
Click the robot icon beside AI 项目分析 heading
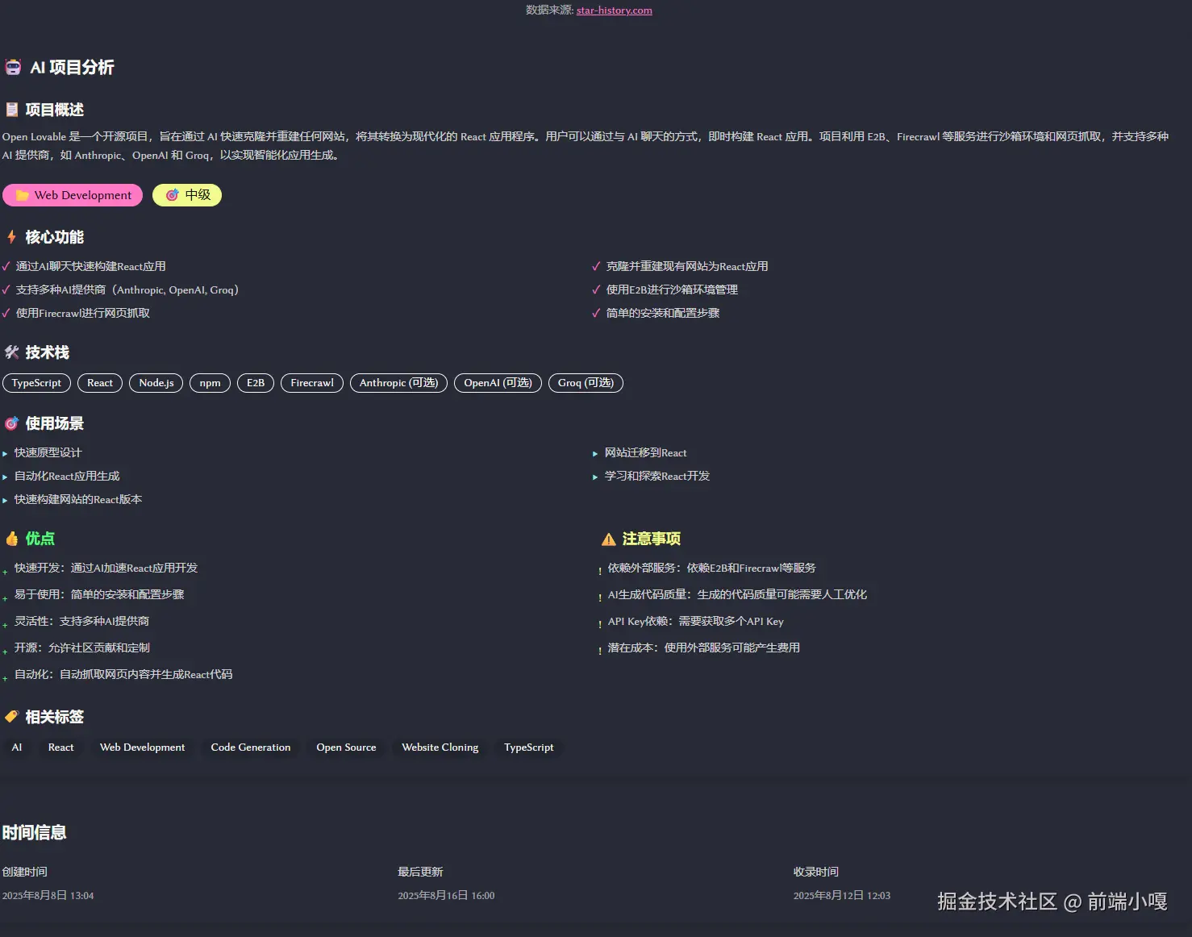click(x=12, y=66)
